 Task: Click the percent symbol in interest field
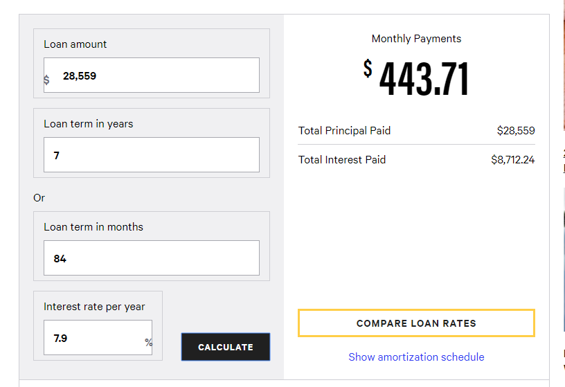pyautogui.click(x=148, y=342)
